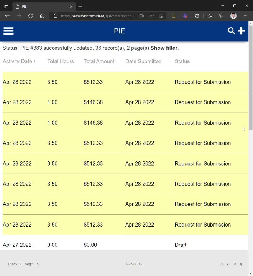Click the Status column header
This screenshot has height=276, width=253.
(x=182, y=61)
